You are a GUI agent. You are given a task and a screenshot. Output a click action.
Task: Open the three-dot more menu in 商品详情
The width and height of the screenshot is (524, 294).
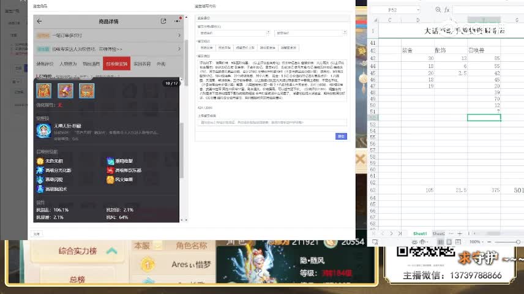(177, 21)
